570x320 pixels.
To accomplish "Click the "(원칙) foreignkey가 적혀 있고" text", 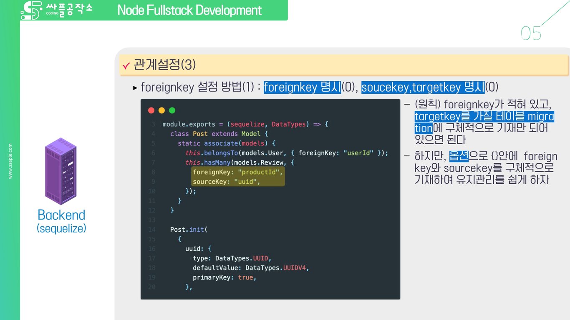I will (483, 104).
